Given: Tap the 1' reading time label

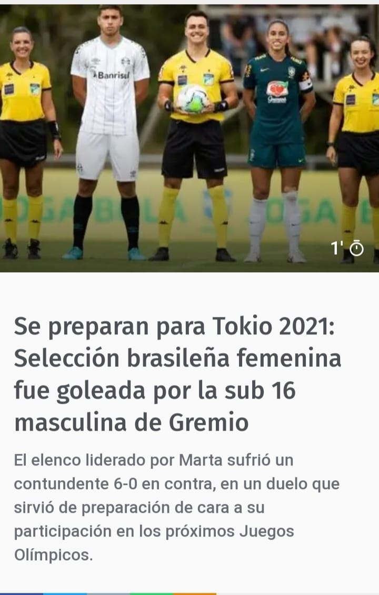Looking at the screenshot, I should pyautogui.click(x=336, y=249).
